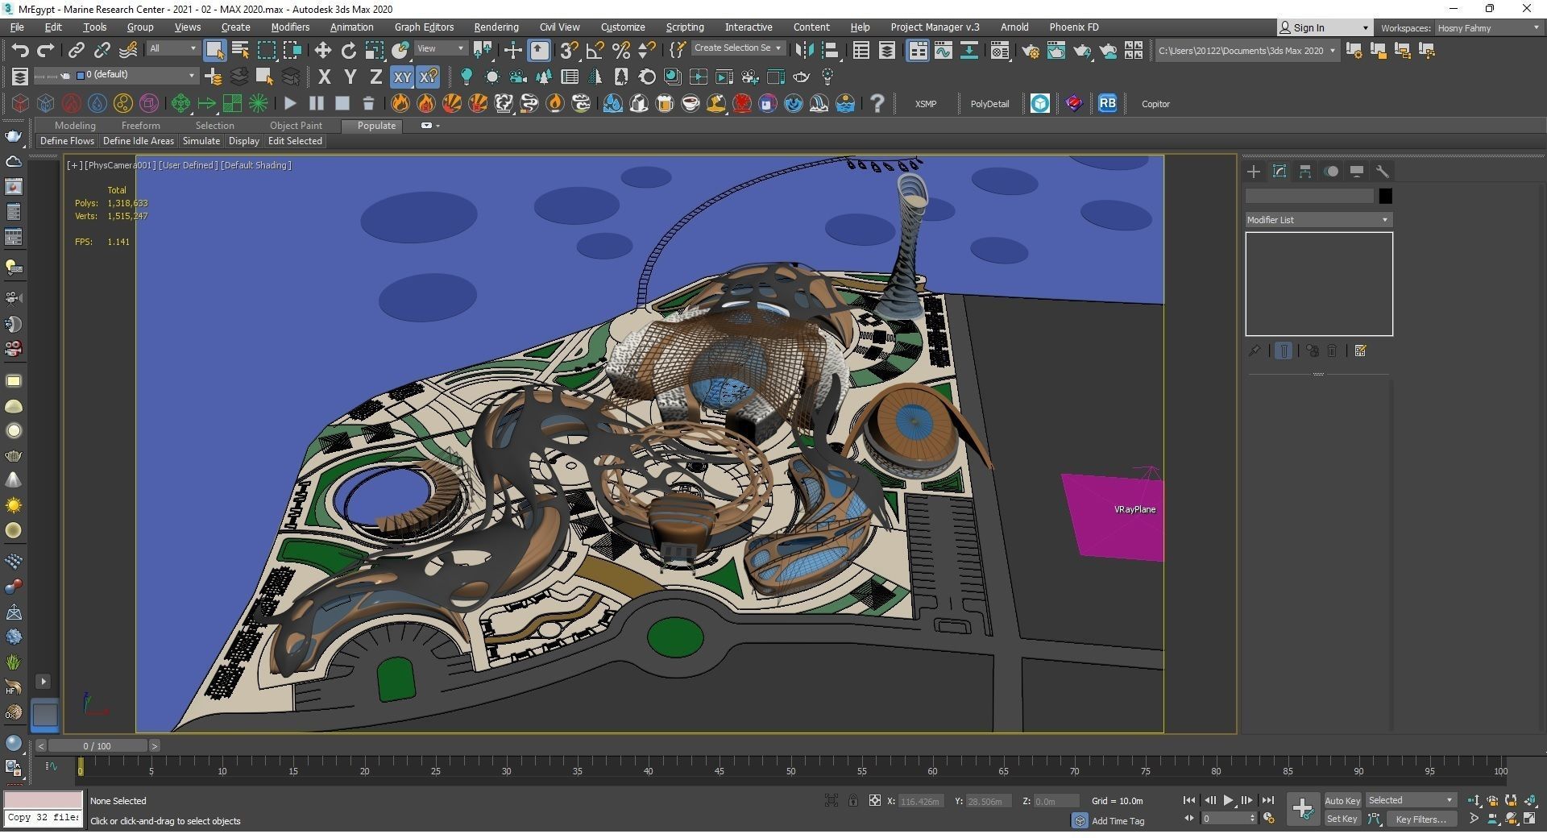Open the Graph Editors menu
This screenshot has height=838, width=1547.
click(424, 27)
